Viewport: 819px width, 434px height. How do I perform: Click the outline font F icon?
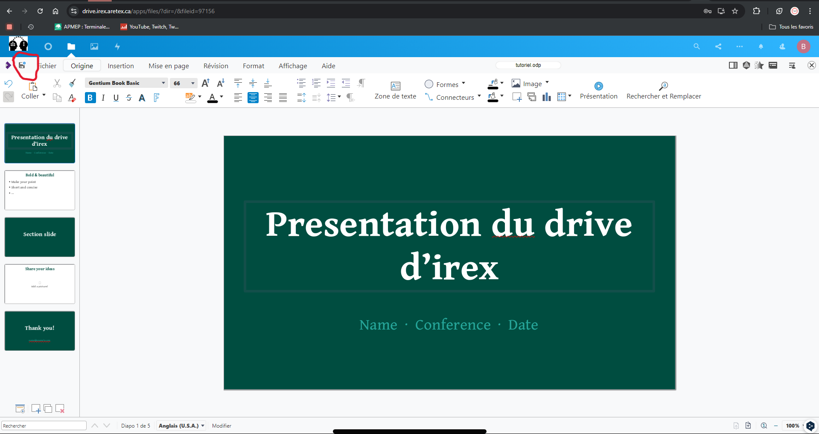coord(157,98)
